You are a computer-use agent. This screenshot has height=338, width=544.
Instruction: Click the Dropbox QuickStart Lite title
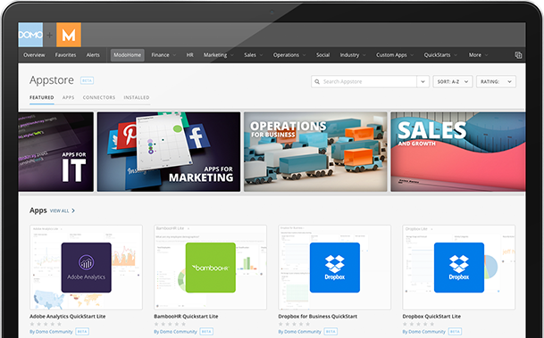click(431, 317)
